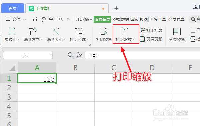Click the undo icon in quick toolbar
200x126 pixels.
43,19
